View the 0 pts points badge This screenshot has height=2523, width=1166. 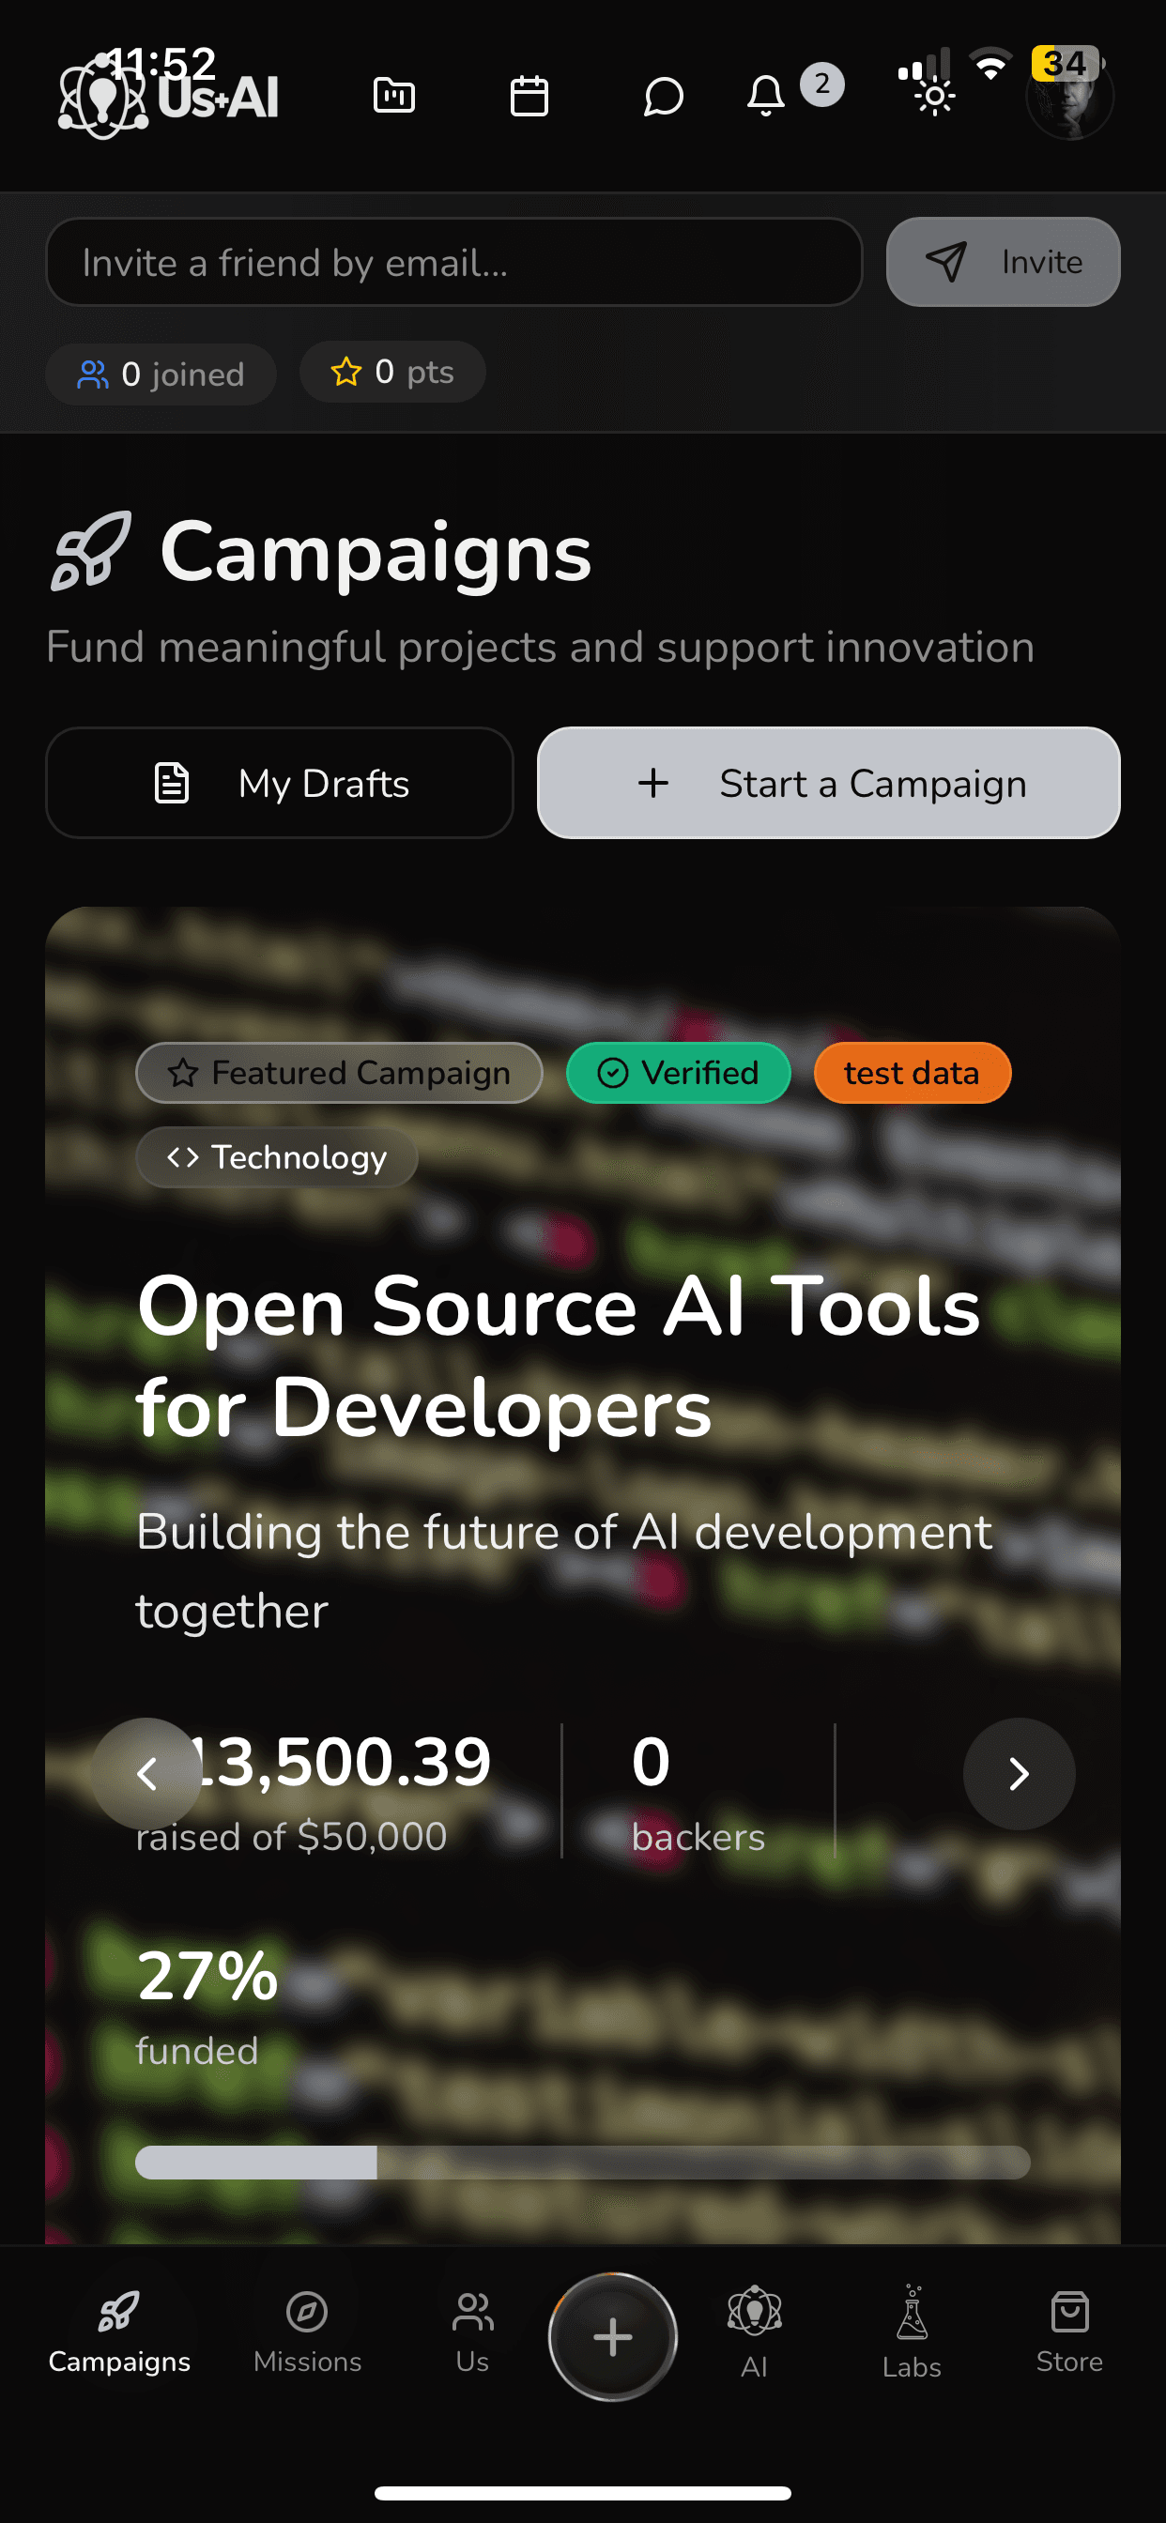391,373
